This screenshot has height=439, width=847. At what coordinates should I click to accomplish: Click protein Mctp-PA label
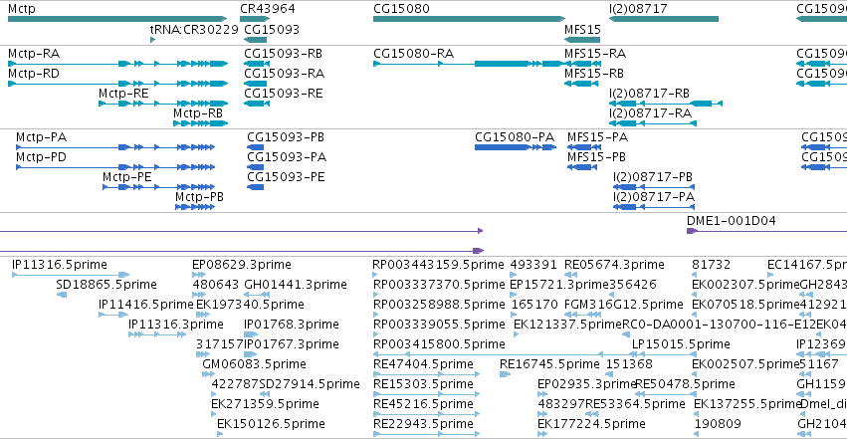click(x=41, y=137)
